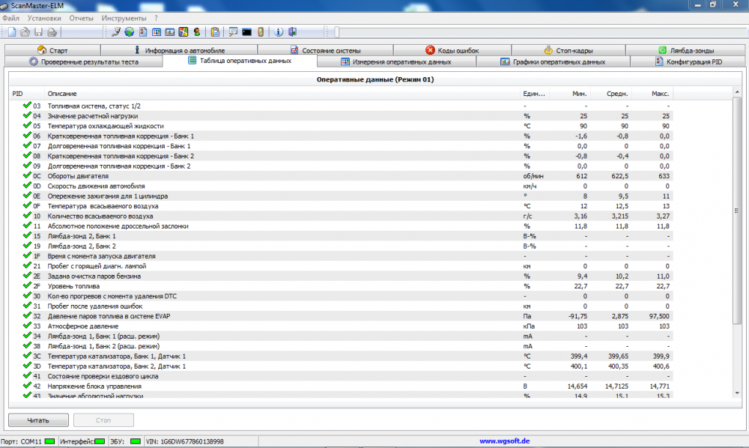Open the Инструменты menu
This screenshot has width=749, height=448.
(x=124, y=18)
